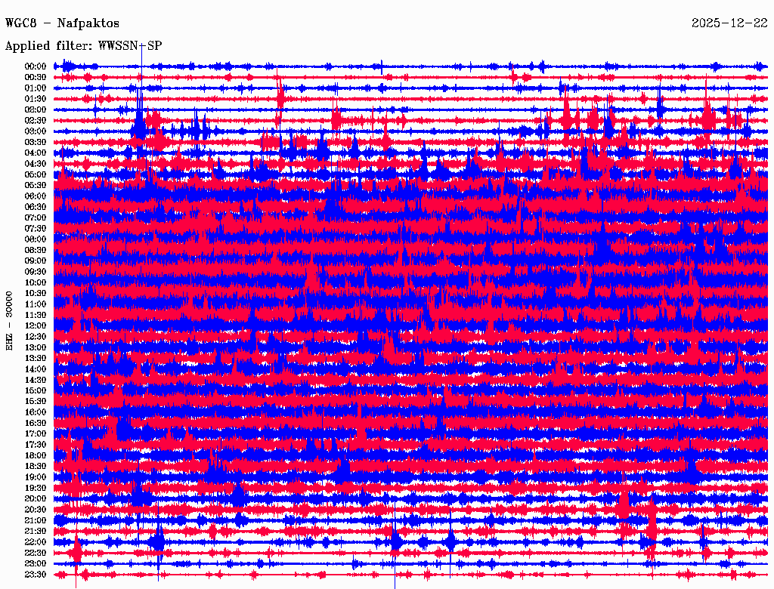Select the 23:30 time label
Viewport: 774px width, 589px height.
(36, 575)
